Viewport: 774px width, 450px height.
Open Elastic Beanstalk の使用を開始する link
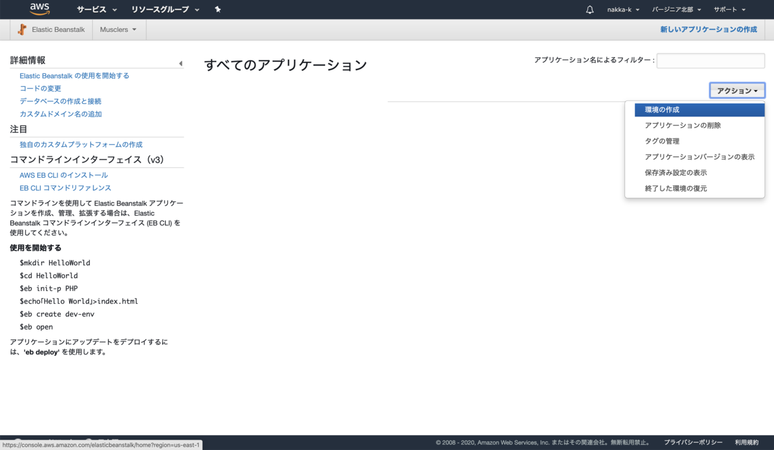pyautogui.click(x=74, y=75)
